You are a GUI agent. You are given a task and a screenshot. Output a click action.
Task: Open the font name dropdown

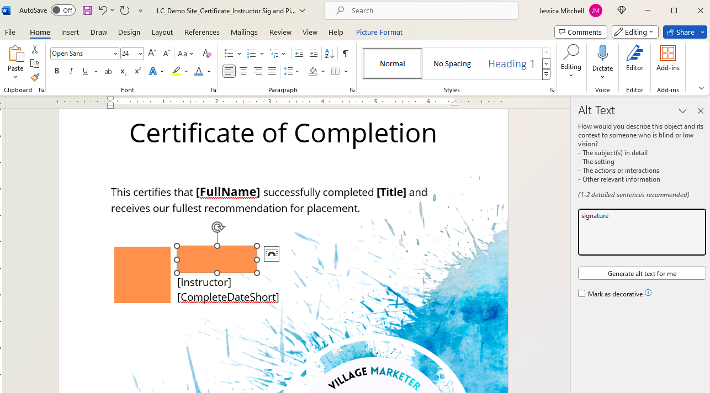point(115,54)
